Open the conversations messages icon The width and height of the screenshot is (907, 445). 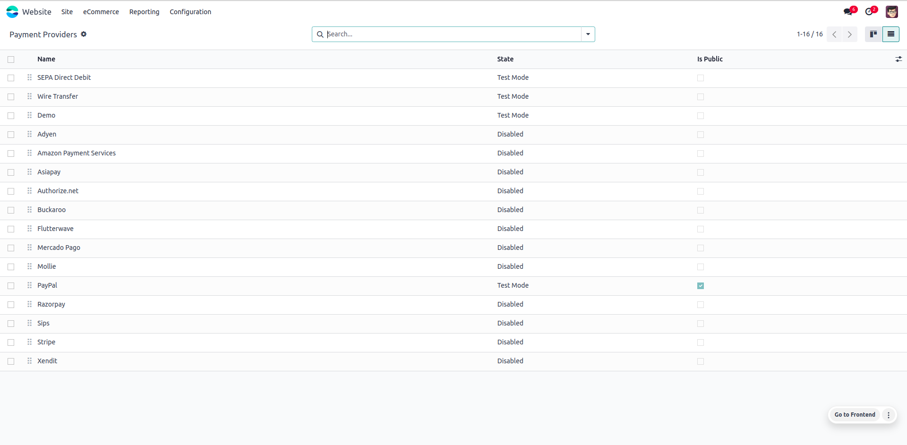point(848,12)
